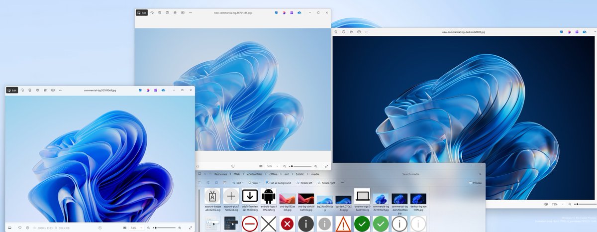Open three-dots menu in new-commercial-bg.96701c35.jpg window
The image size is (597, 232).
point(190,12)
